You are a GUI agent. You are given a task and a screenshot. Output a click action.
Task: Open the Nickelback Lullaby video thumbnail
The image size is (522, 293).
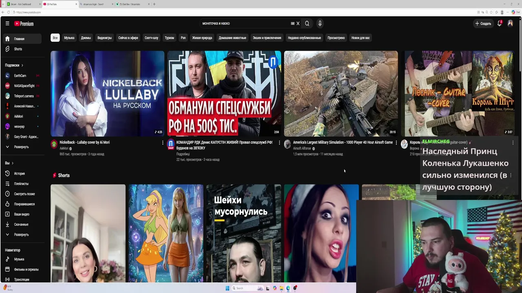click(x=107, y=94)
